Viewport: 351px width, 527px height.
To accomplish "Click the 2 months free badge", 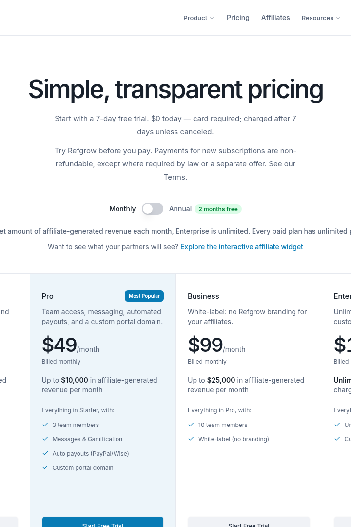I will coord(218,209).
